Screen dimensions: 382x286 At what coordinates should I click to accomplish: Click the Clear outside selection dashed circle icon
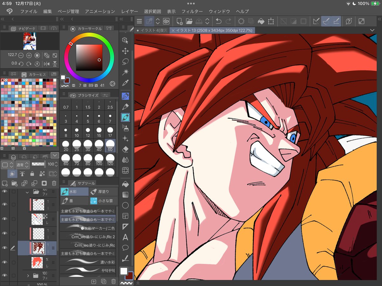[241, 21]
